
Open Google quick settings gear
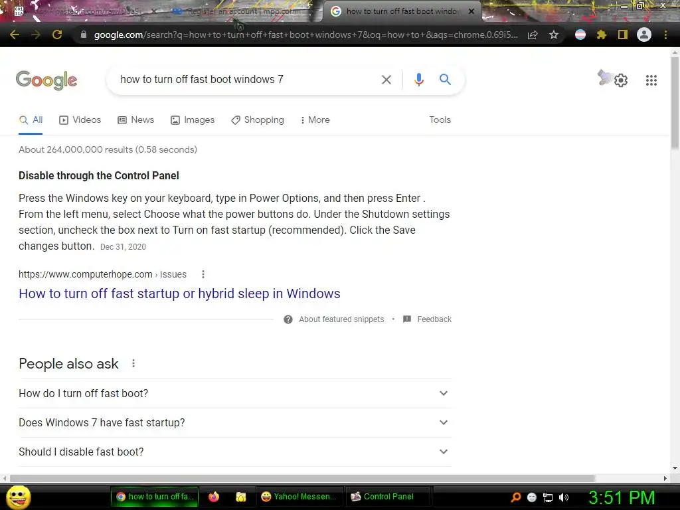pos(621,80)
